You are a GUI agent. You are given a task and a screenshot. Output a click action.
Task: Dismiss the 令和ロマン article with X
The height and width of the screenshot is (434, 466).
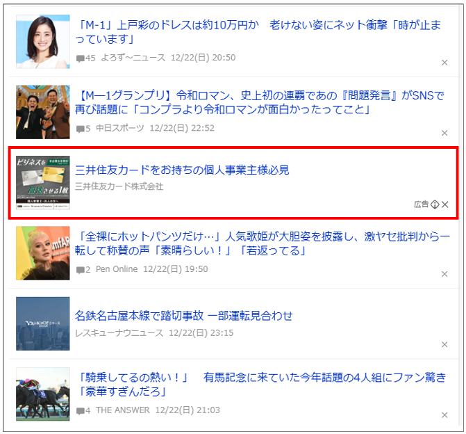tap(444, 133)
